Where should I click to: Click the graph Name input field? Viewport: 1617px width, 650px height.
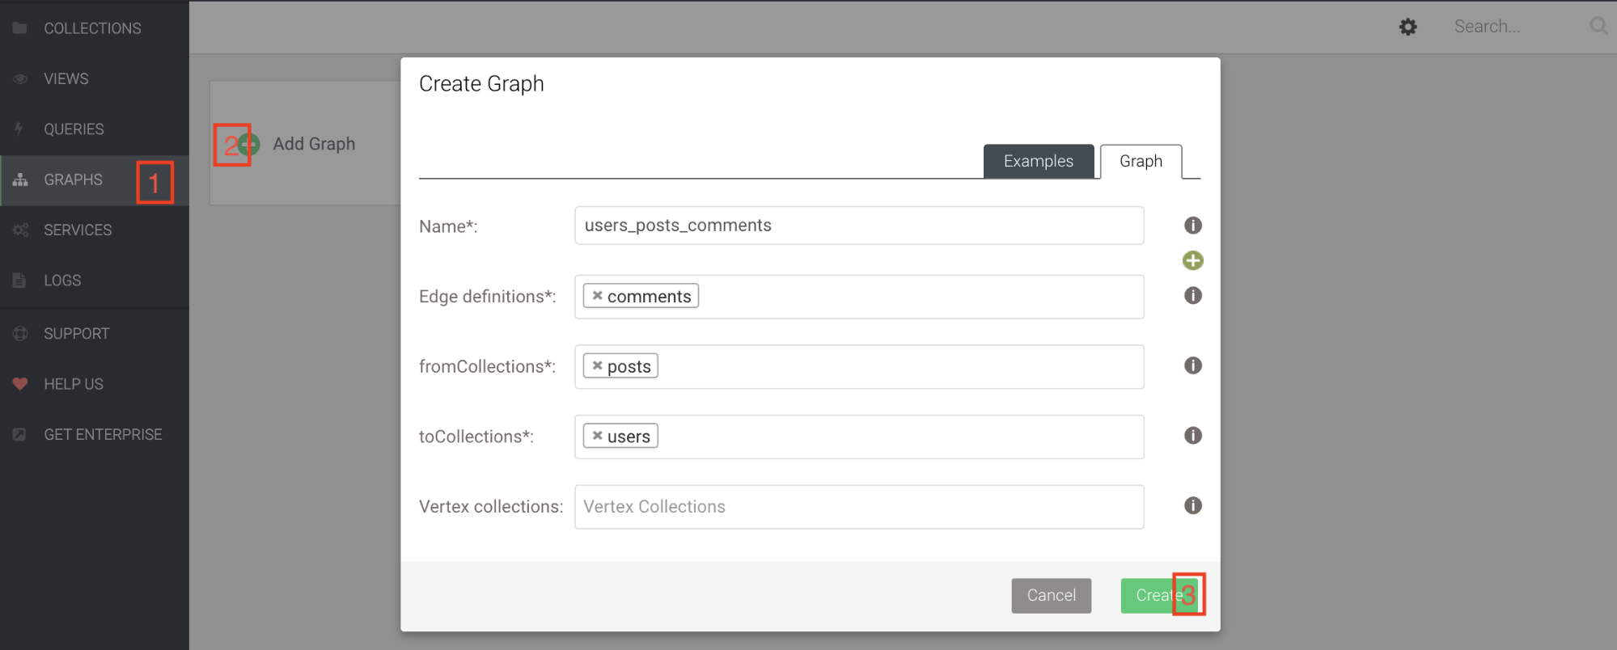(x=858, y=226)
